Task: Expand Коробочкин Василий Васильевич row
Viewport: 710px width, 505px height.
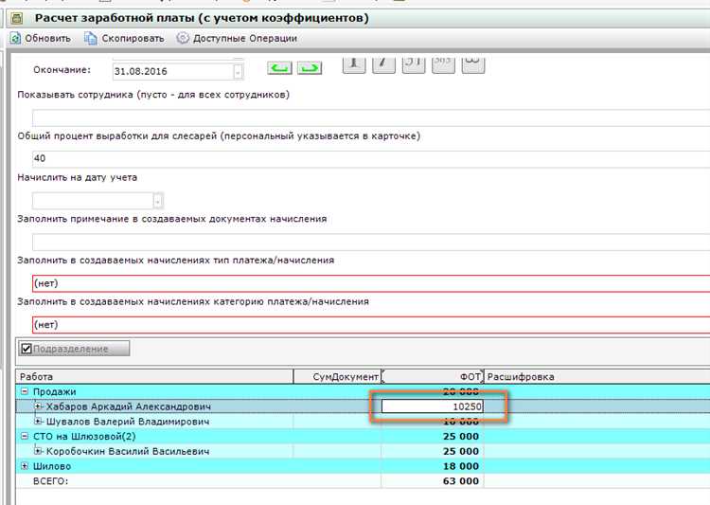Action: [39, 451]
